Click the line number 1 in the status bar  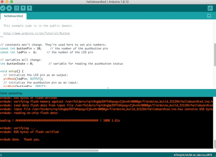[x=1, y=155]
